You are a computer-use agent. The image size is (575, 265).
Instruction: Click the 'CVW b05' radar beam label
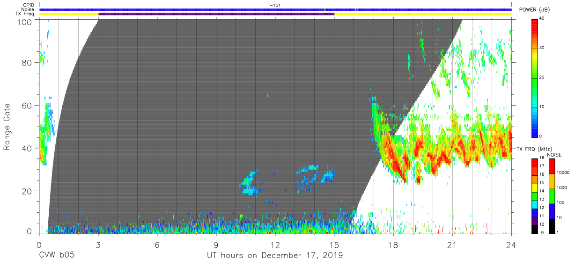pos(56,256)
